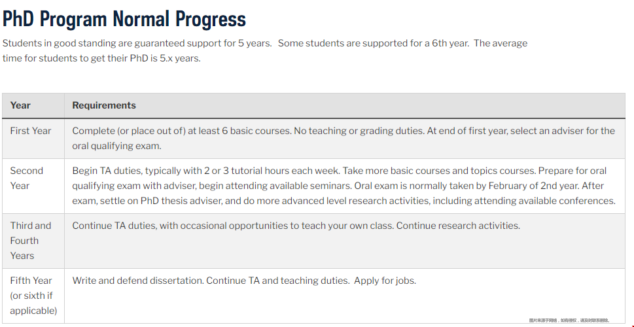
Task: Click the Write and defend dissertation text
Action: pos(138,281)
